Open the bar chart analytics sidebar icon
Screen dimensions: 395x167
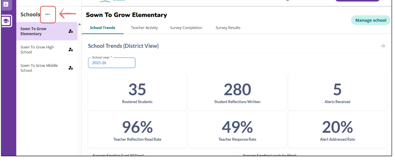click(x=6, y=4)
